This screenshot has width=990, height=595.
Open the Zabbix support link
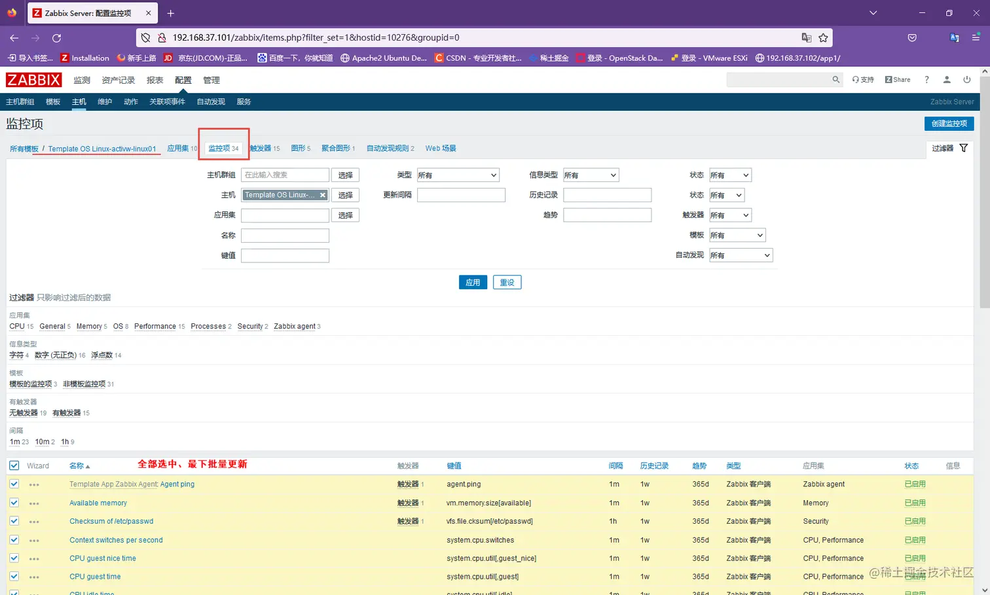click(863, 80)
